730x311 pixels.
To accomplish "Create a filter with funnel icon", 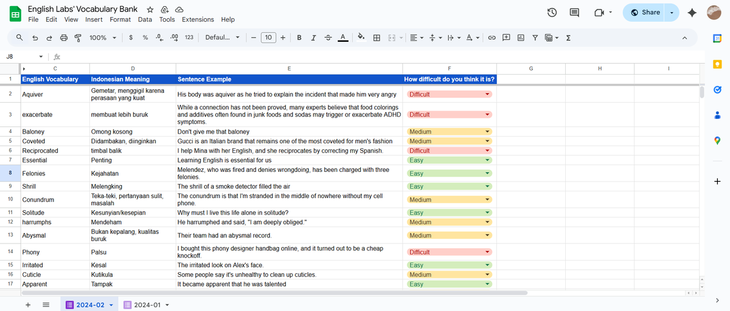I will [x=535, y=38].
